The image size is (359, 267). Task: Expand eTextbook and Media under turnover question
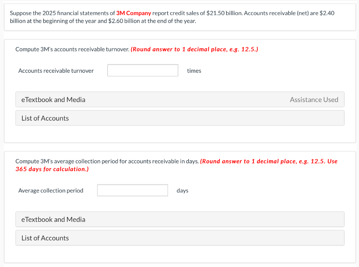pyautogui.click(x=180, y=99)
